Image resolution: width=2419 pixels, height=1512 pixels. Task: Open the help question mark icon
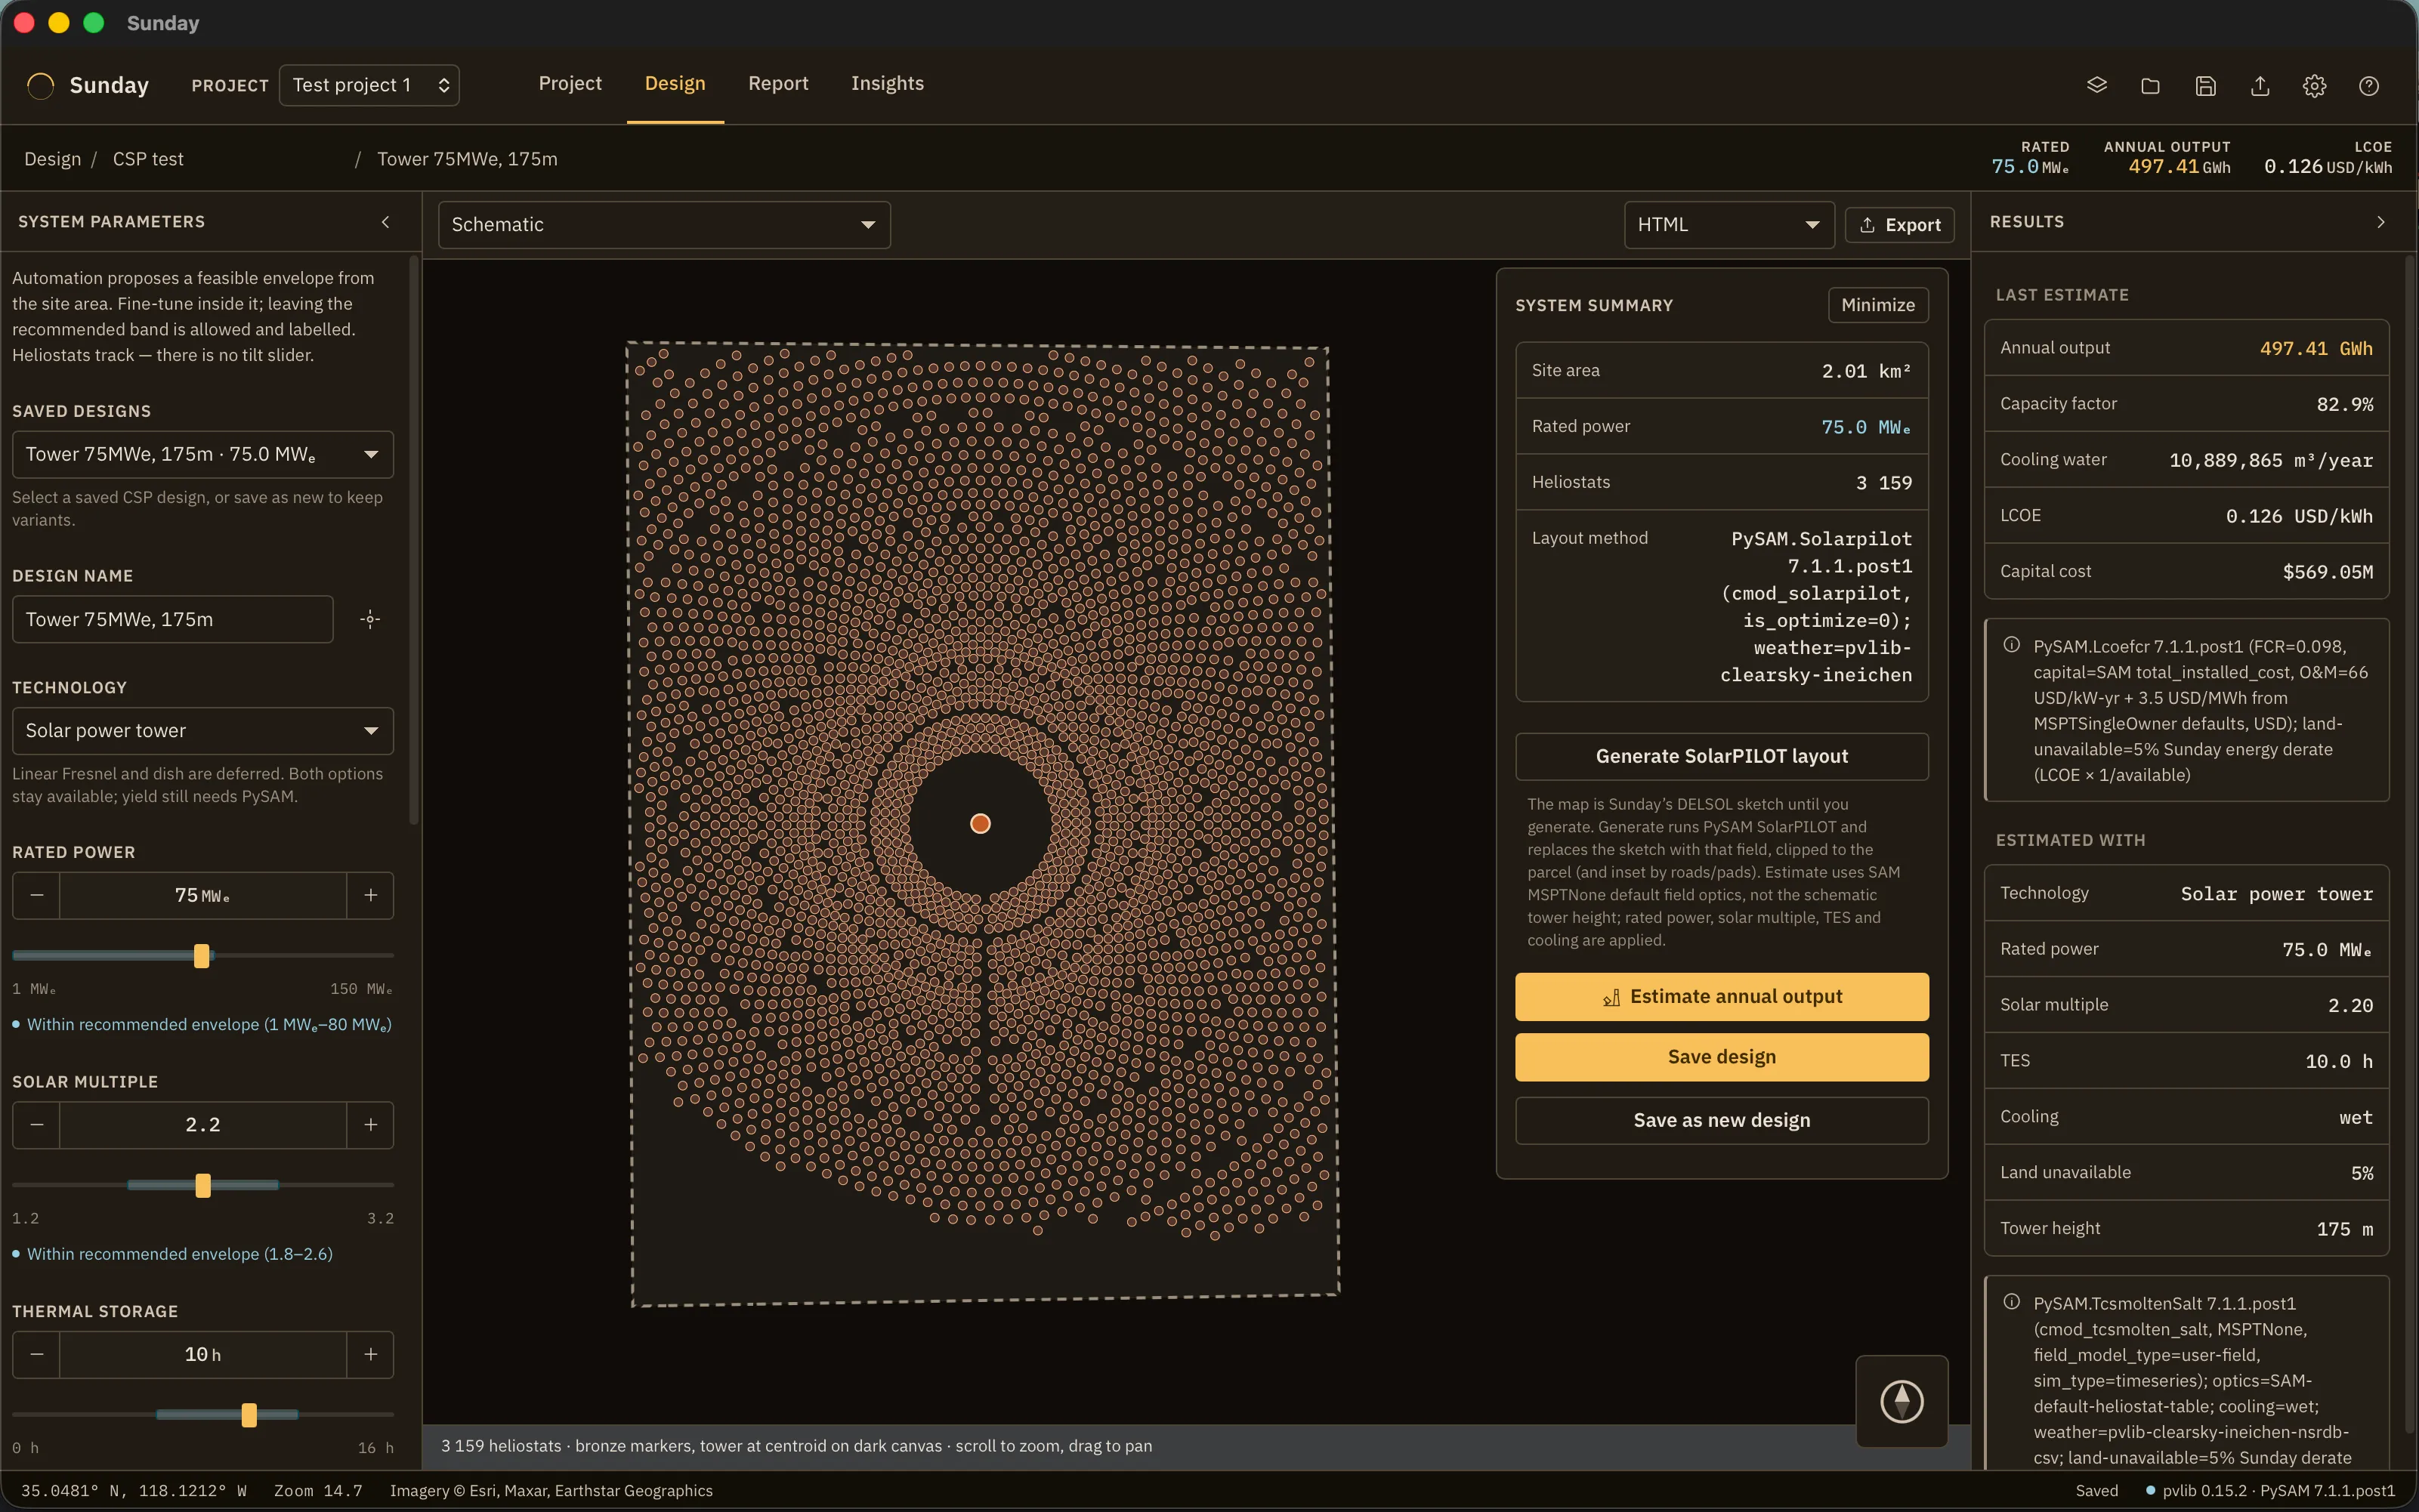pyautogui.click(x=2369, y=85)
